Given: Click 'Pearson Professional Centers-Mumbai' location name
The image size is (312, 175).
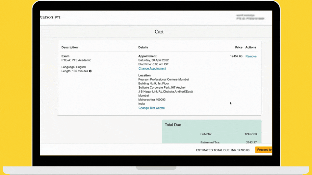Looking at the screenshot, I should (164, 79).
